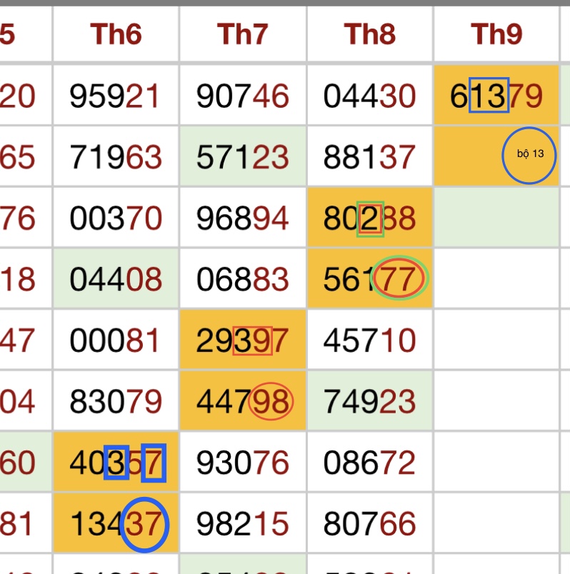Click the empty green cell under Th9
Image resolution: width=570 pixels, height=574 pixels.
click(496, 218)
